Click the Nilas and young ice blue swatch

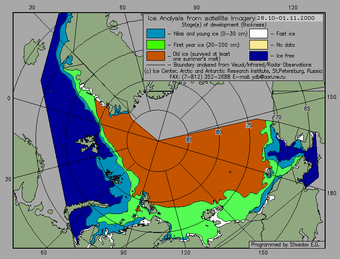[156, 34]
